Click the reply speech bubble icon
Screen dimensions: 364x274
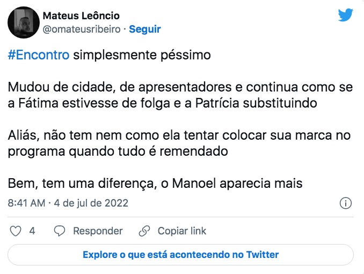tap(60, 231)
